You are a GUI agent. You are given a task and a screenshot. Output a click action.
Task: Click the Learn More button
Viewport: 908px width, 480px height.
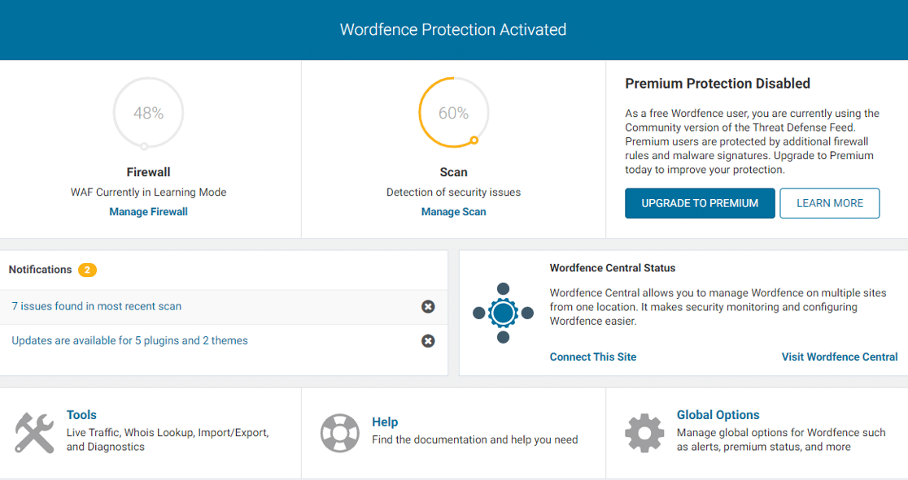click(829, 203)
